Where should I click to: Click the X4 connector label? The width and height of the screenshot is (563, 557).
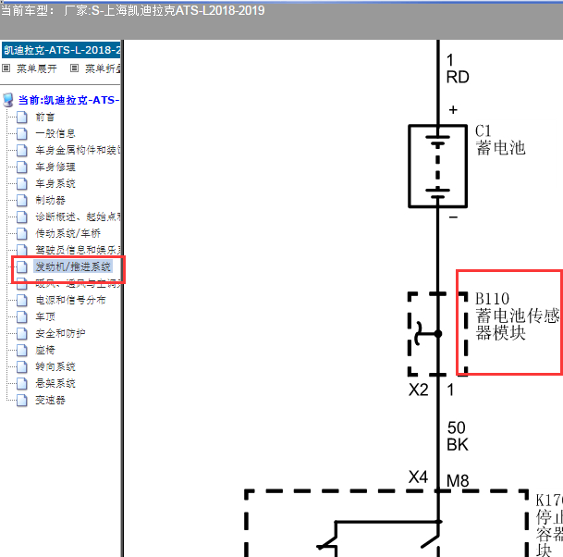(x=418, y=477)
